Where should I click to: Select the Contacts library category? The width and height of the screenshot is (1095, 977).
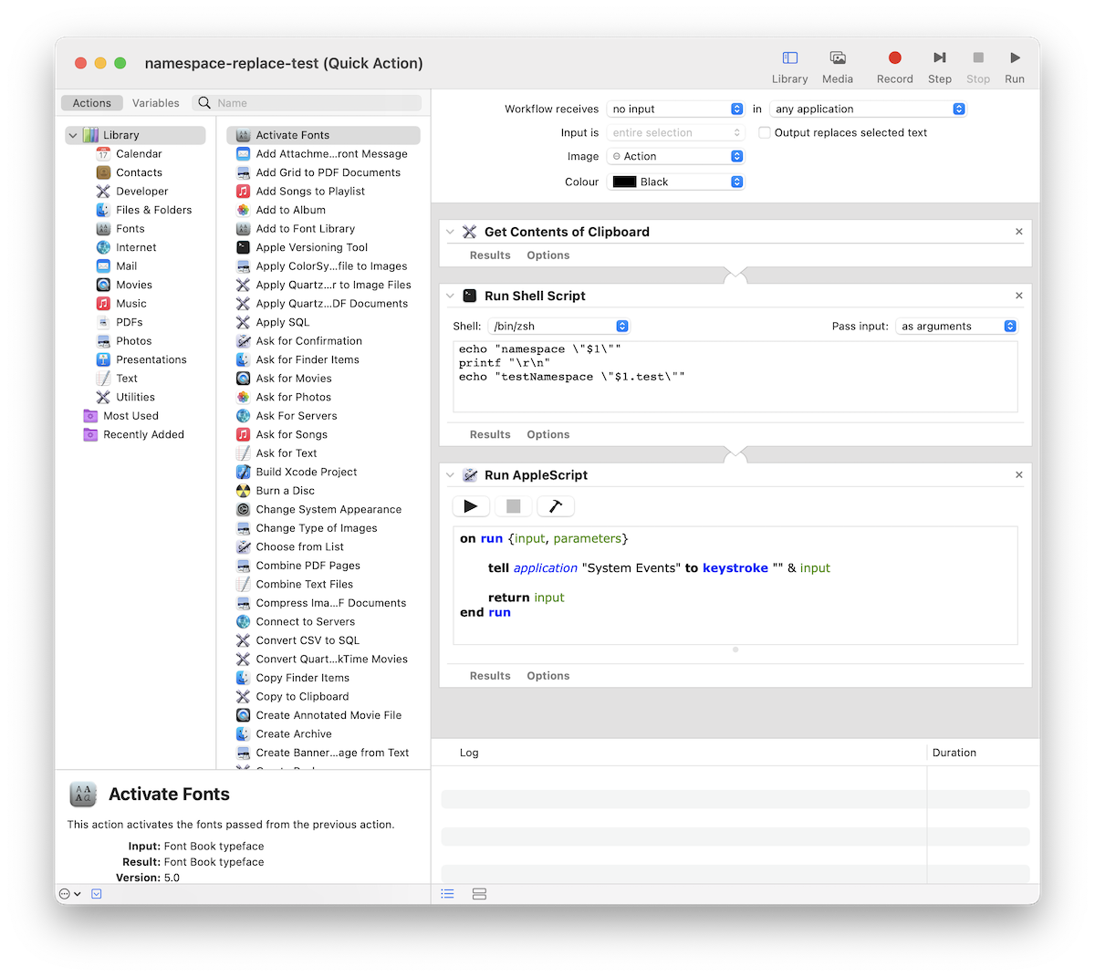[139, 172]
